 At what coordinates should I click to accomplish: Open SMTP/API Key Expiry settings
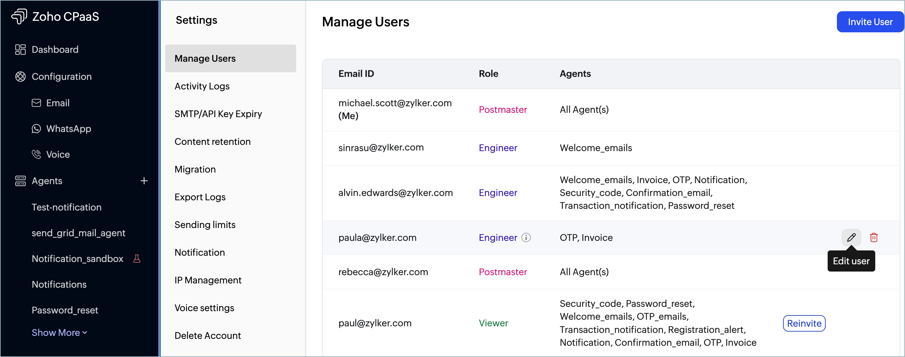218,114
